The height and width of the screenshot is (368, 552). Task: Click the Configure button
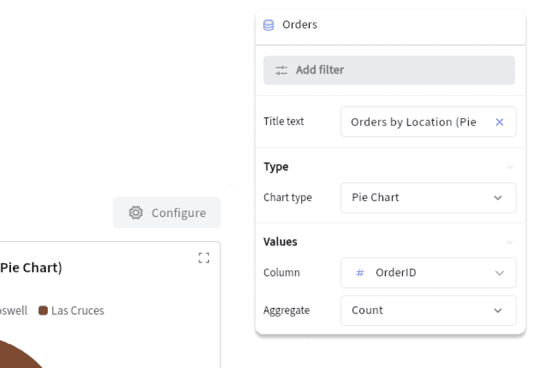click(x=167, y=212)
